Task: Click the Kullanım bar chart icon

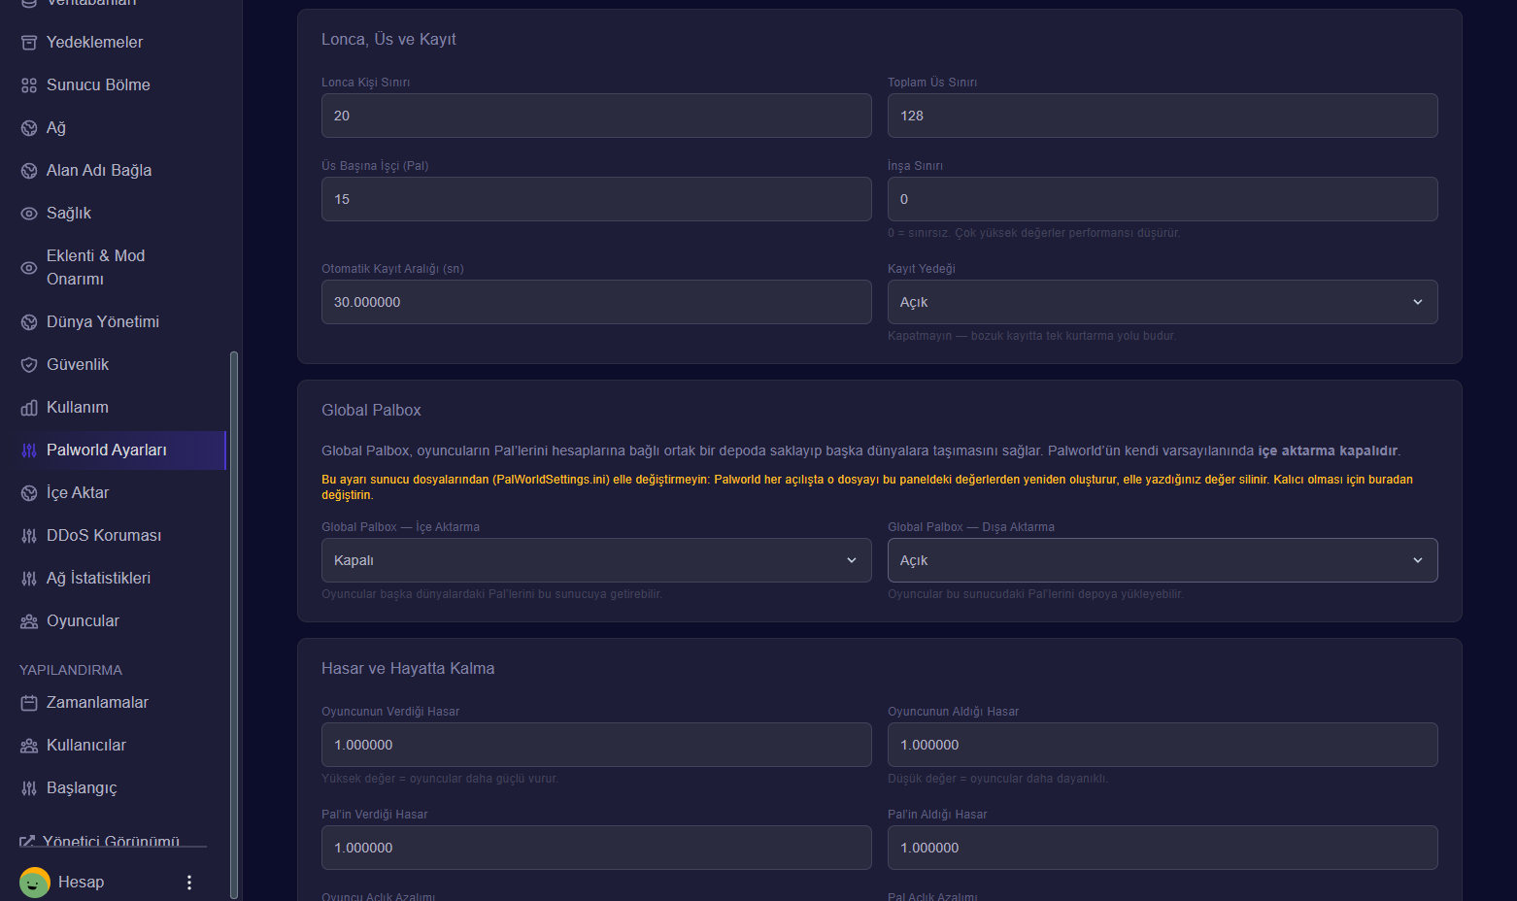Action: click(29, 408)
